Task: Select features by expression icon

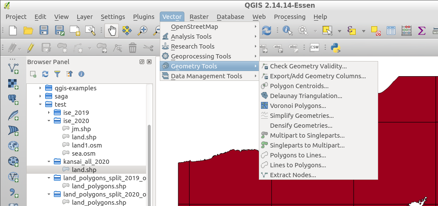Action: [352, 31]
